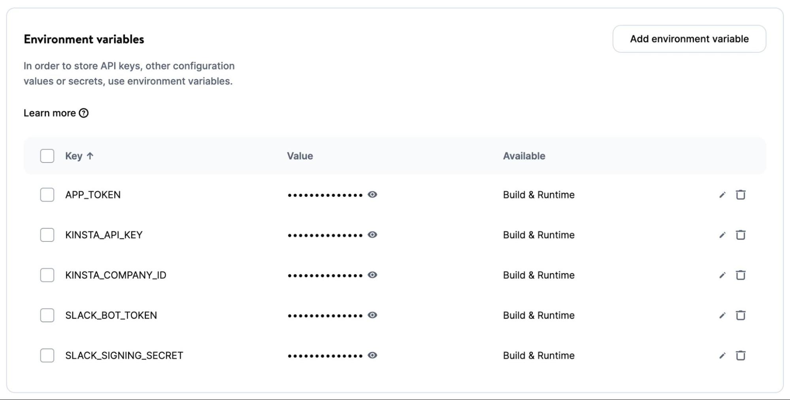This screenshot has width=790, height=400.
Task: Edit the KINSTA_API_KEY variable pencil icon
Action: [x=722, y=235]
